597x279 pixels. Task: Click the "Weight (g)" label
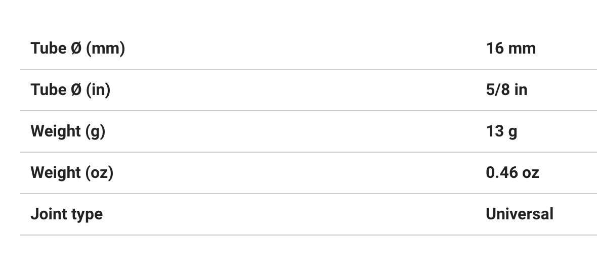[68, 131]
